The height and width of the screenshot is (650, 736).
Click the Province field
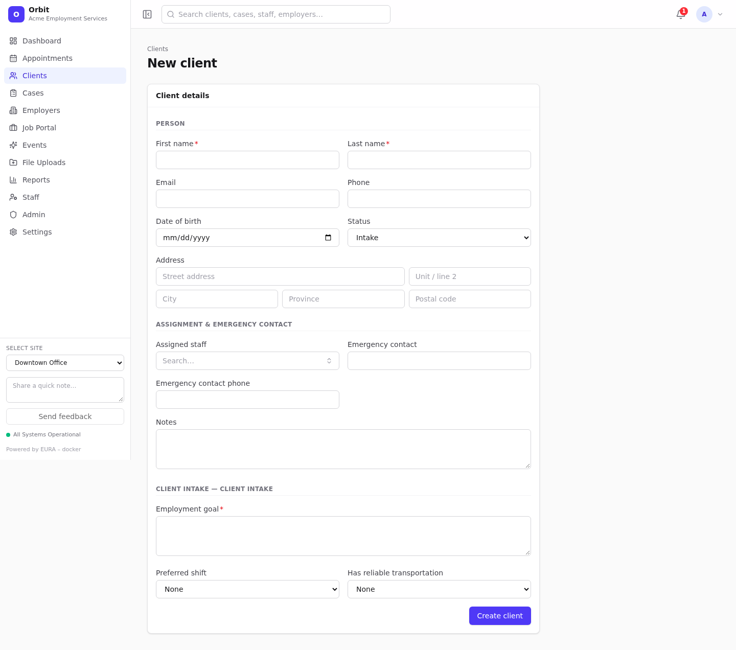pyautogui.click(x=343, y=299)
